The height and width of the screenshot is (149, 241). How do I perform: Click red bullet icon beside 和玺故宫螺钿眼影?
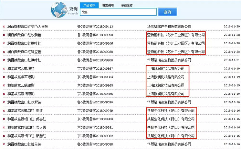tap(4, 94)
